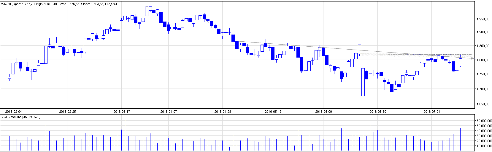Select the dashed horizontal resistance line
Image resolution: width=492 pixels, height=152 pixels.
(x=415, y=54)
